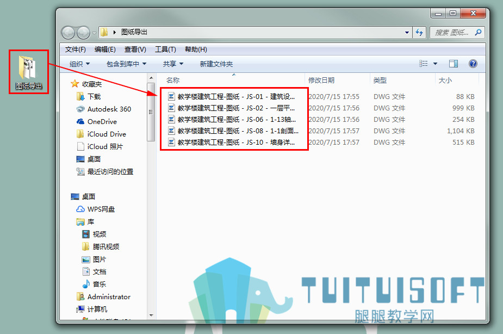
Task: Open the 音乐 library
Action: [x=94, y=284]
